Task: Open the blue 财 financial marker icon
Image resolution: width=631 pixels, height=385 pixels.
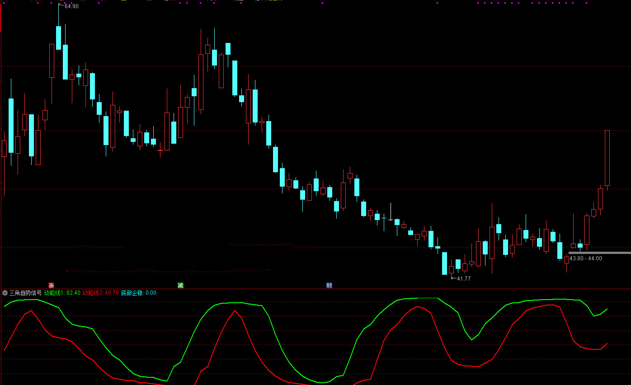Action: coord(329,286)
